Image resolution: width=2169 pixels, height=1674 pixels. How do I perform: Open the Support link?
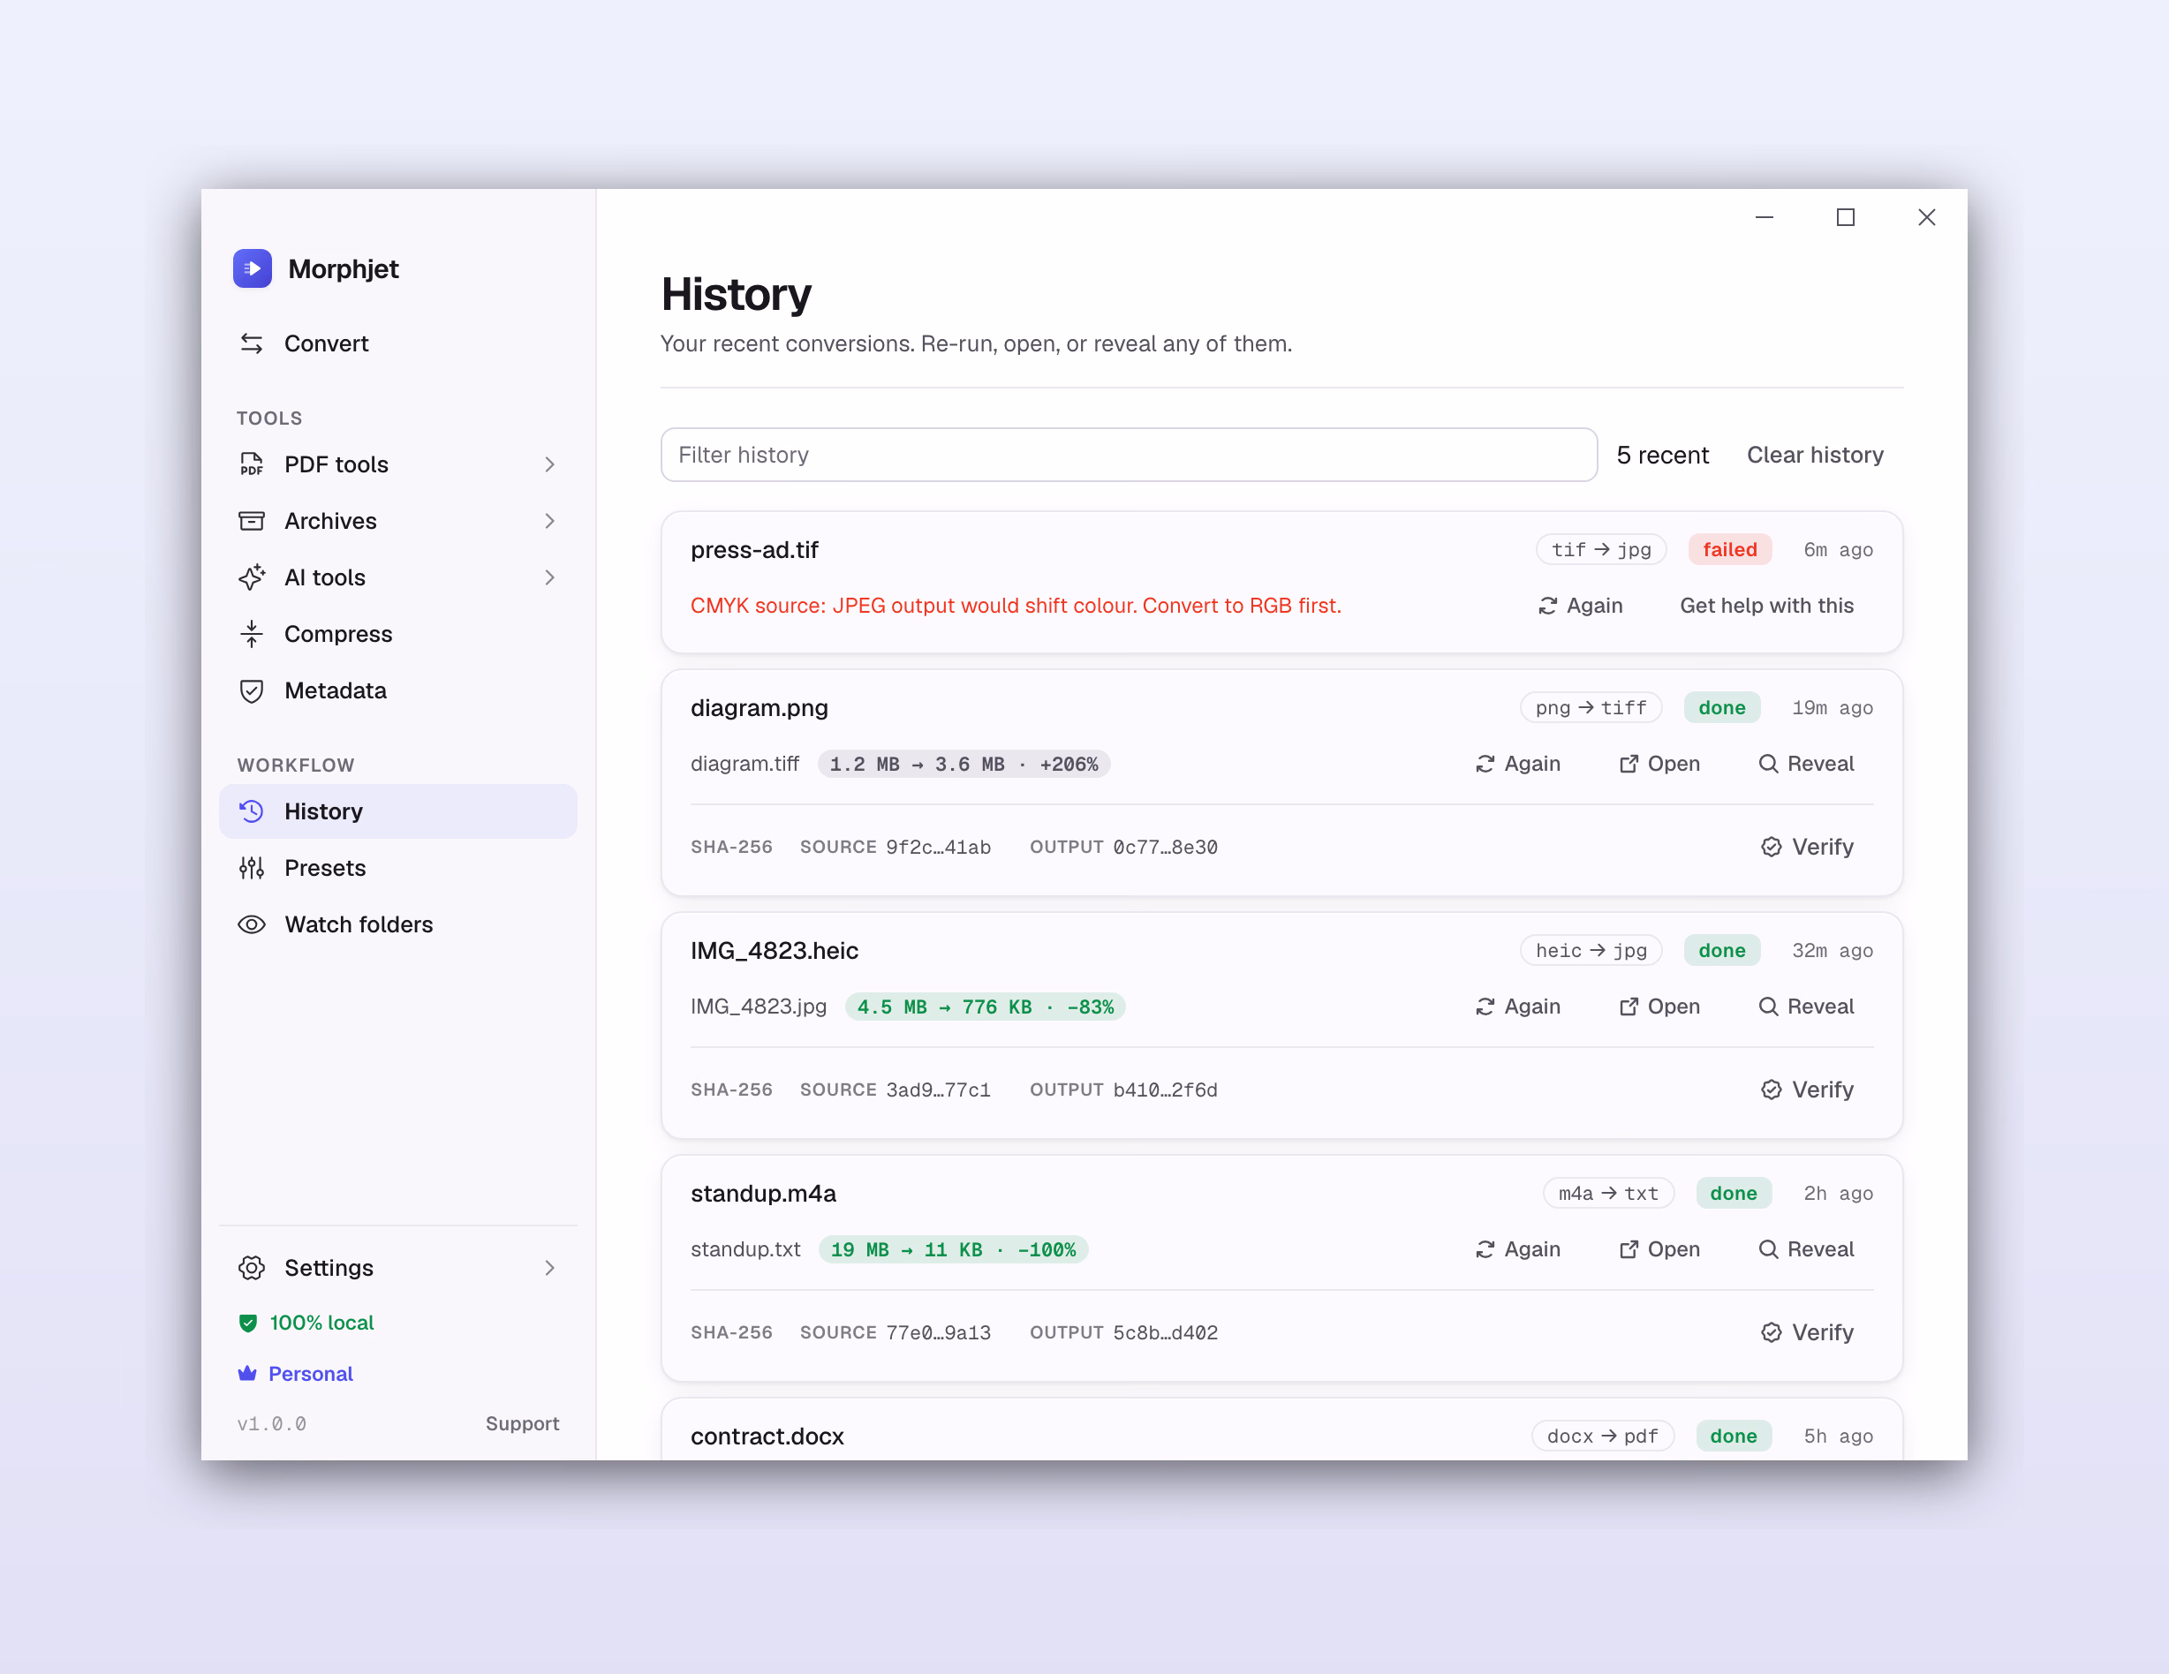coord(523,1424)
